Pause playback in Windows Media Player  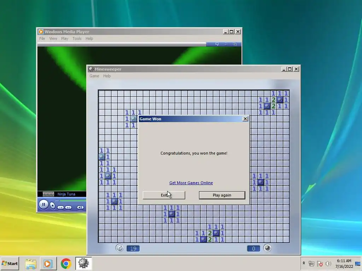[43, 204]
